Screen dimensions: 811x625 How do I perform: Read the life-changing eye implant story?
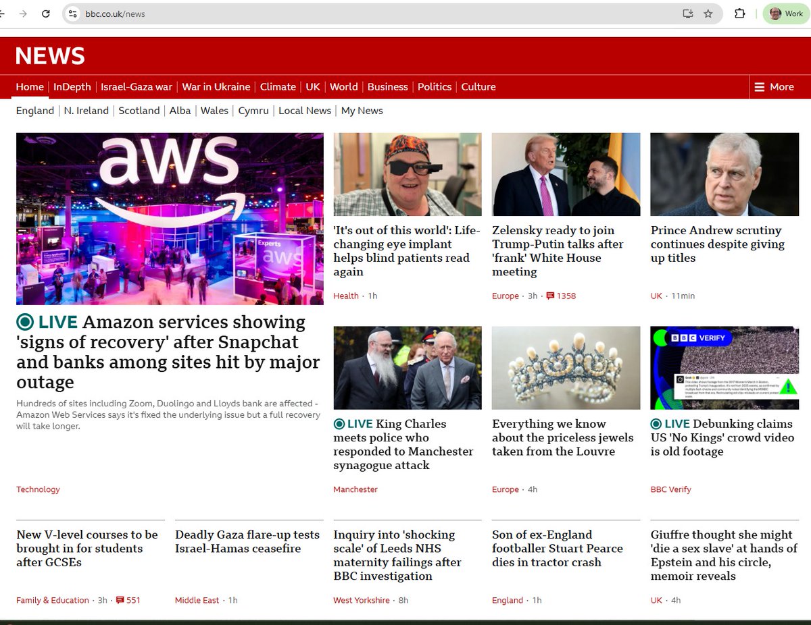(x=407, y=251)
